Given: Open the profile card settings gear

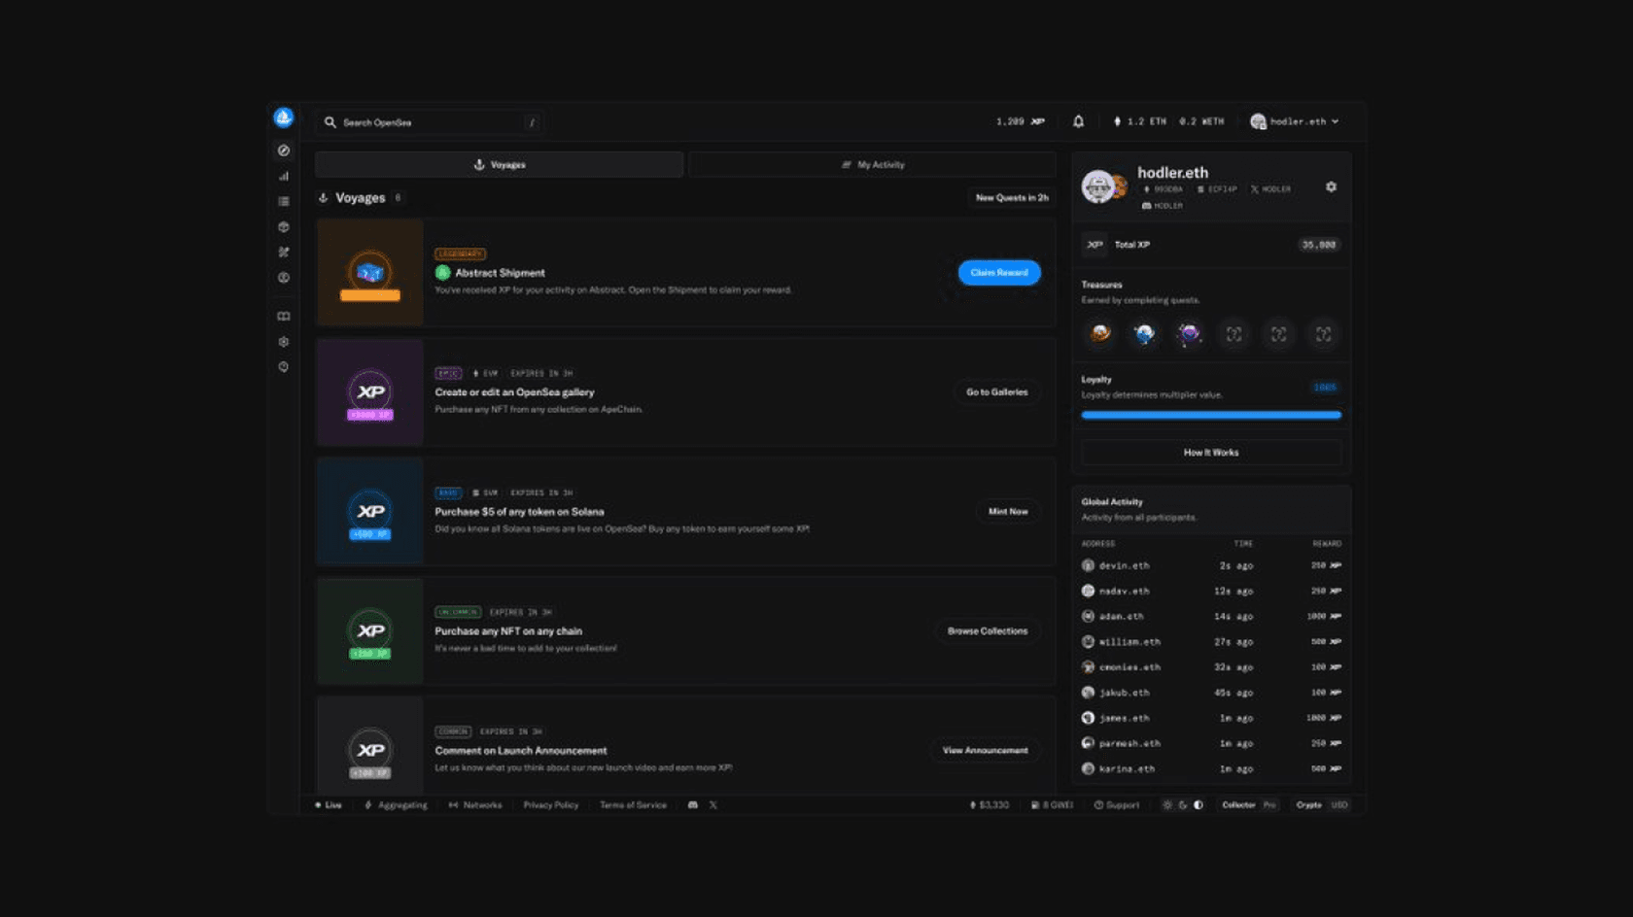Looking at the screenshot, I should pyautogui.click(x=1331, y=187).
